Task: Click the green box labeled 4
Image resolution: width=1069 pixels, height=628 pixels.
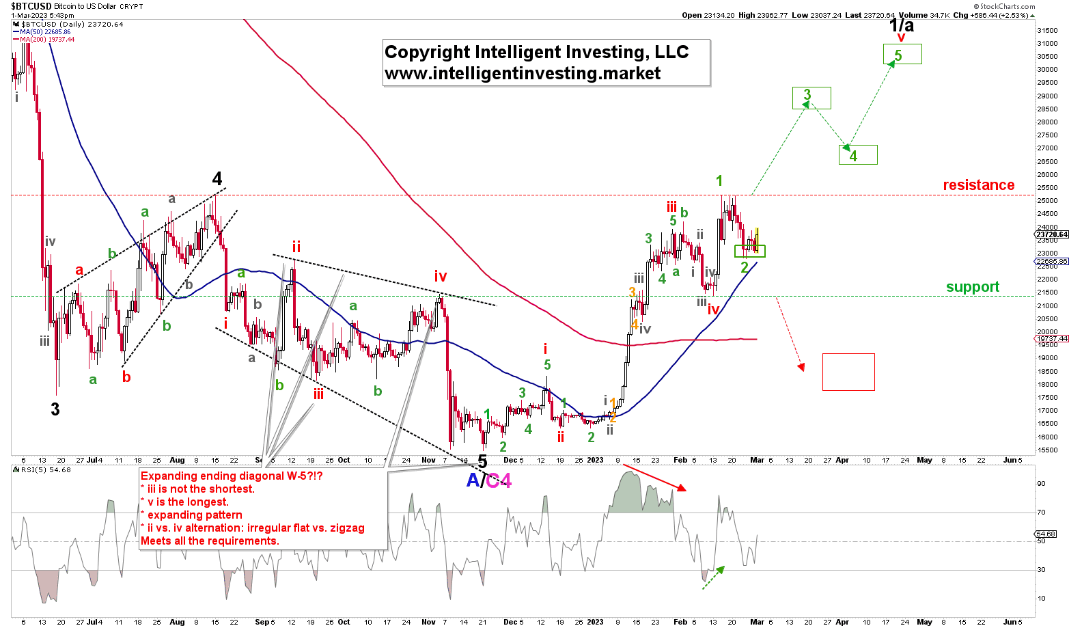Action: 858,155
